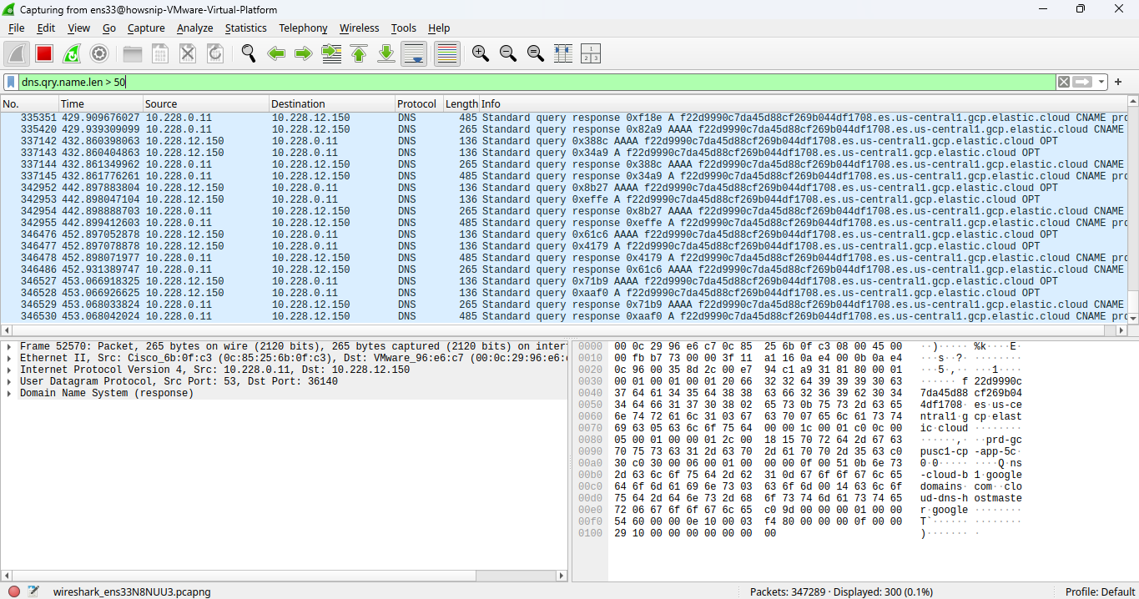Select packet number 337142 row
Screen dimensions: 1139x599
click(x=563, y=141)
